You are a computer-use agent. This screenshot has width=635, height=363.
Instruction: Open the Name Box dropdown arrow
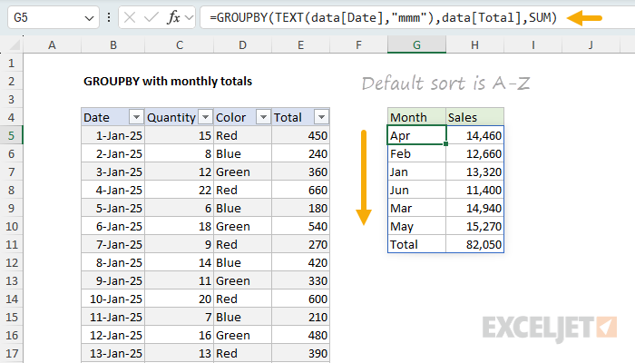[x=89, y=18]
